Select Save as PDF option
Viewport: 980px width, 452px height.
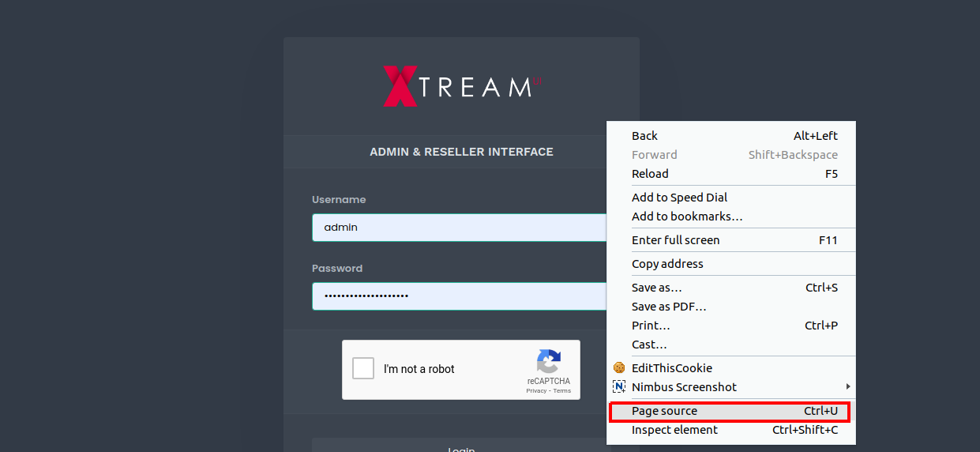pyautogui.click(x=669, y=307)
